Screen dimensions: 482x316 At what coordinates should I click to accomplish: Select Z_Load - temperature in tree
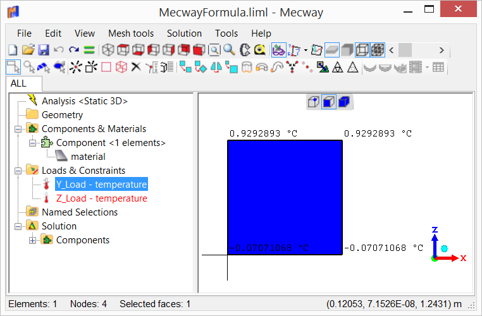[101, 198]
